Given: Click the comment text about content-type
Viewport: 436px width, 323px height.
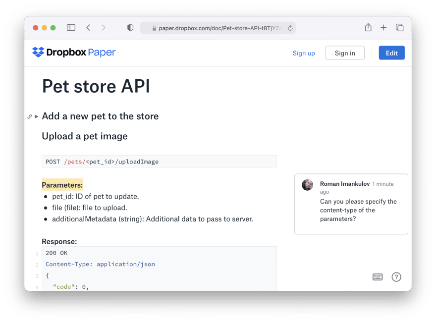Looking at the screenshot, I should coord(358,210).
